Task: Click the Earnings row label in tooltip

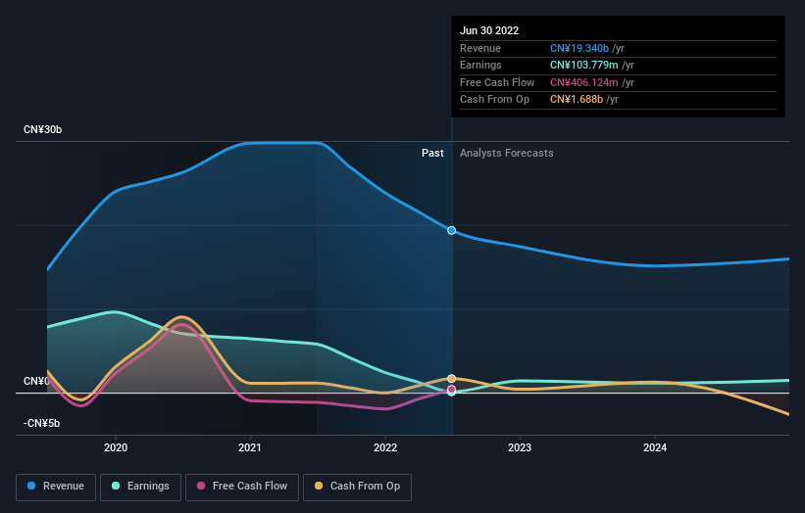Action: 480,65
